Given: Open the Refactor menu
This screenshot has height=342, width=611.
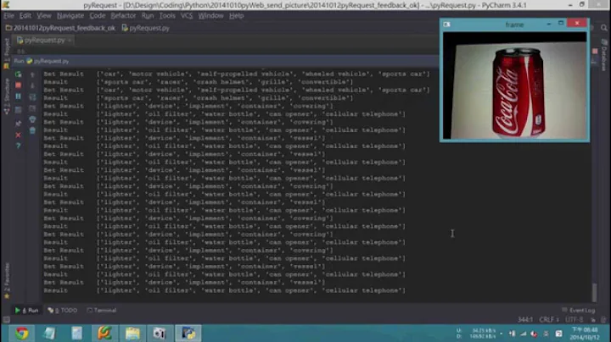Looking at the screenshot, I should pos(123,15).
